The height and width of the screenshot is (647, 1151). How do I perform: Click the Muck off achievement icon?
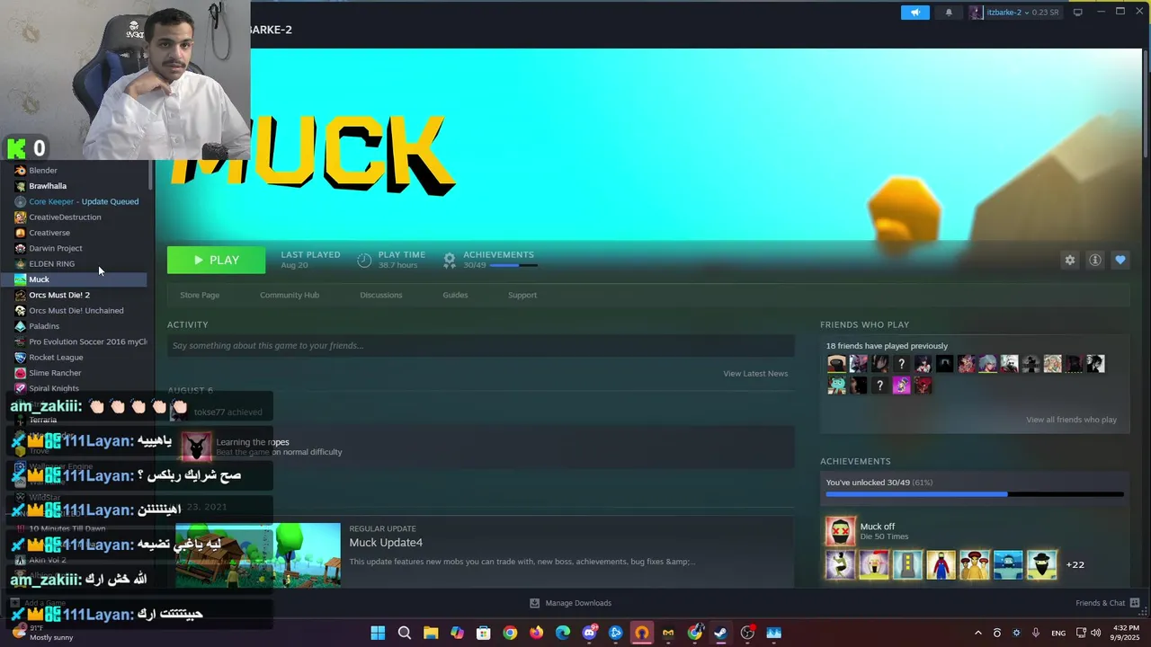point(841,532)
